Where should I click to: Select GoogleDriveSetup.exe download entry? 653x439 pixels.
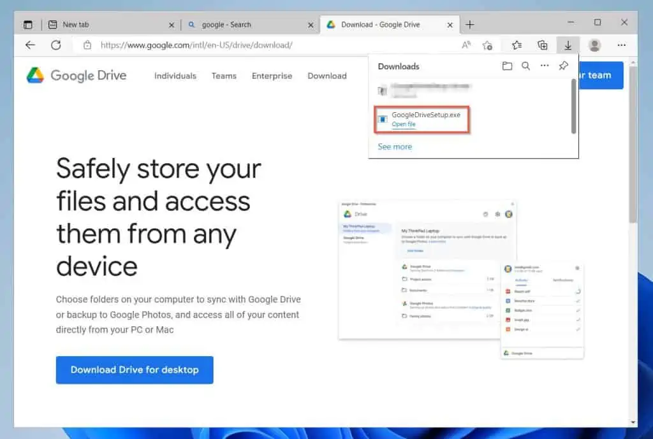tap(422, 119)
